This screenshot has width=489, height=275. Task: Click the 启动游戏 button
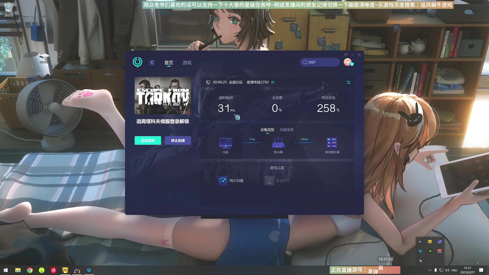[148, 141]
